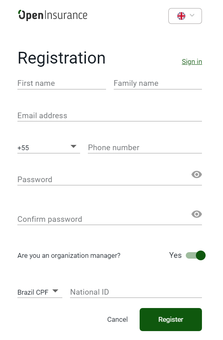The height and width of the screenshot is (340, 223).
Task: Click into the Phone number field
Action: (145, 148)
